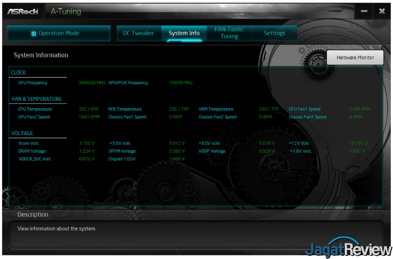Click the Operation Mode button
The height and width of the screenshot is (259, 393).
coord(58,33)
